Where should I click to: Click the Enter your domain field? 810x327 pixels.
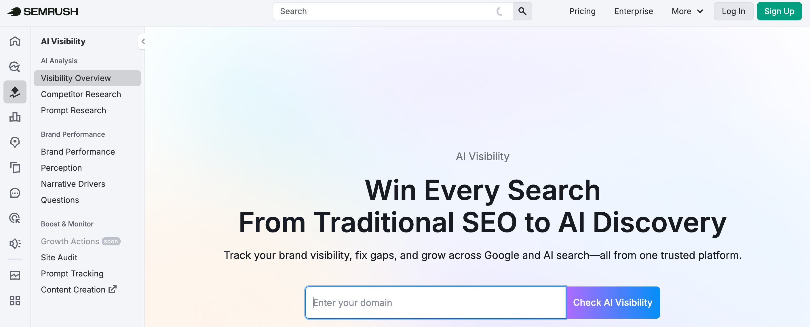tap(435, 302)
